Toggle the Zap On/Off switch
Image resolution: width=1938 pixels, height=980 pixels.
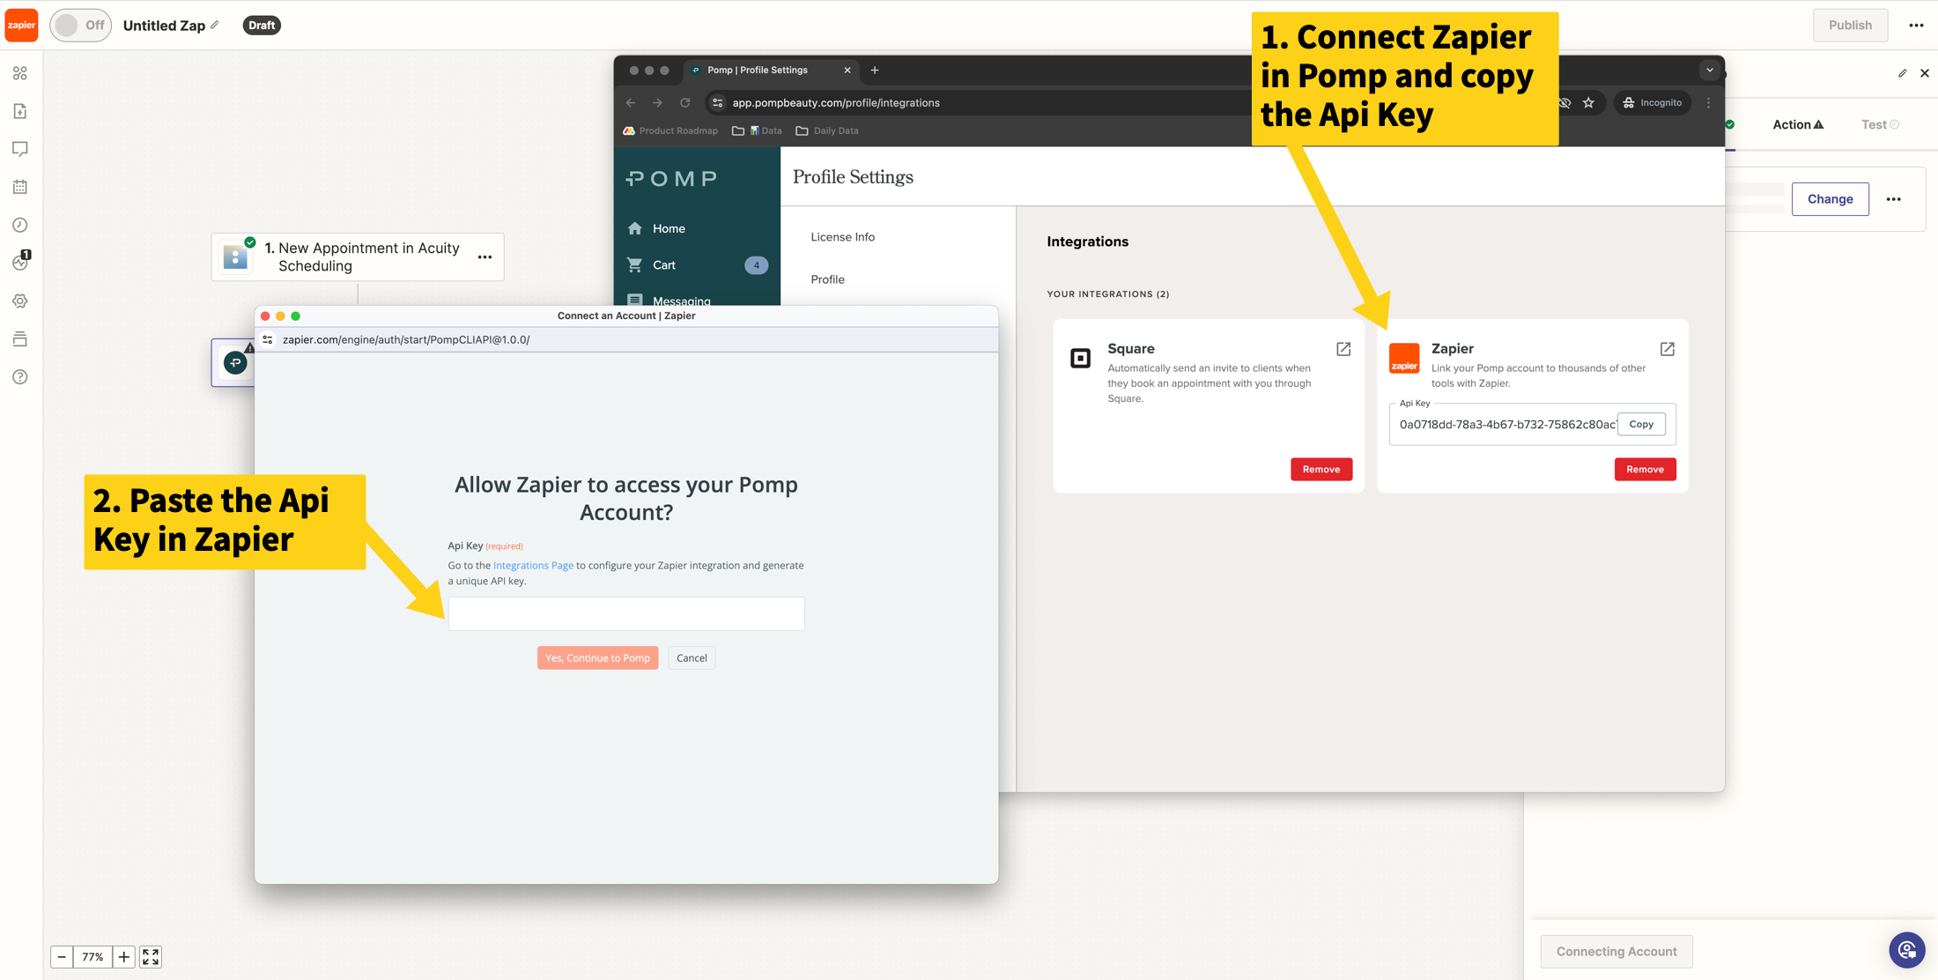pyautogui.click(x=80, y=25)
